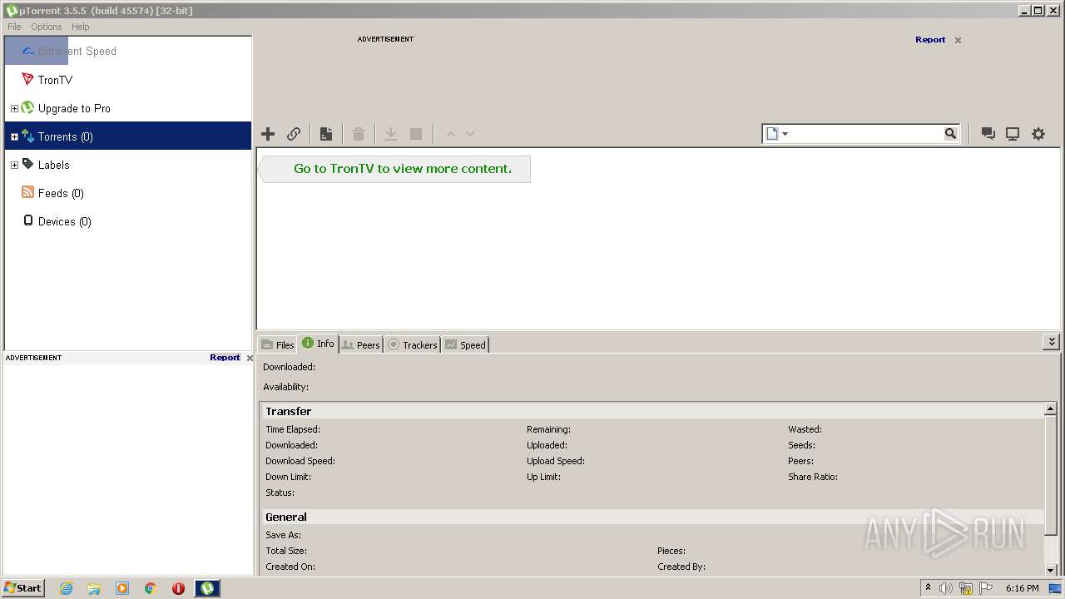Open the Remote monitor toolbar icon
The width and height of the screenshot is (1065, 599).
[x=1013, y=134]
